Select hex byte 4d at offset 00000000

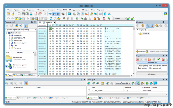[50, 29]
